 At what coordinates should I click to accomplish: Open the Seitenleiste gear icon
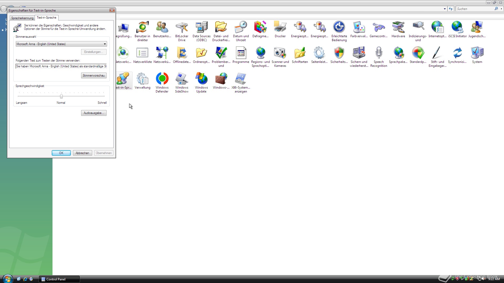(319, 55)
